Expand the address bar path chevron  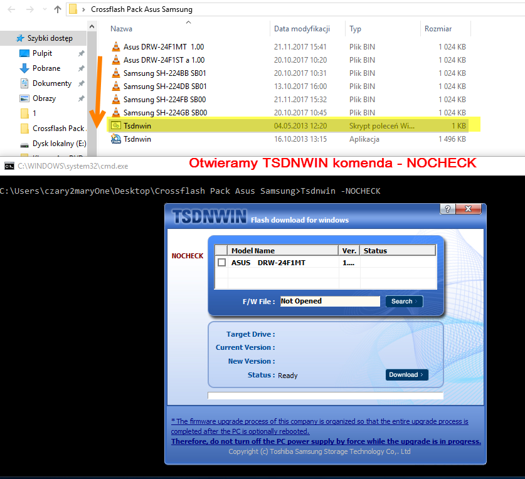click(83, 9)
